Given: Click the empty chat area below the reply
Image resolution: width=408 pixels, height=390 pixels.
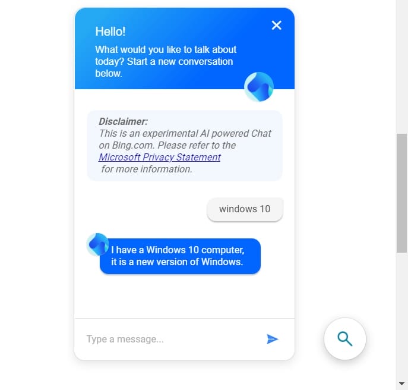Looking at the screenshot, I should click(x=185, y=297).
